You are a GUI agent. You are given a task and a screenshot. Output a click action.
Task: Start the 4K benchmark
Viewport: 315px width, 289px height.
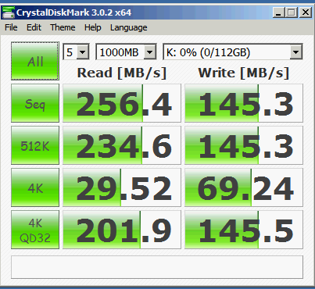point(35,187)
